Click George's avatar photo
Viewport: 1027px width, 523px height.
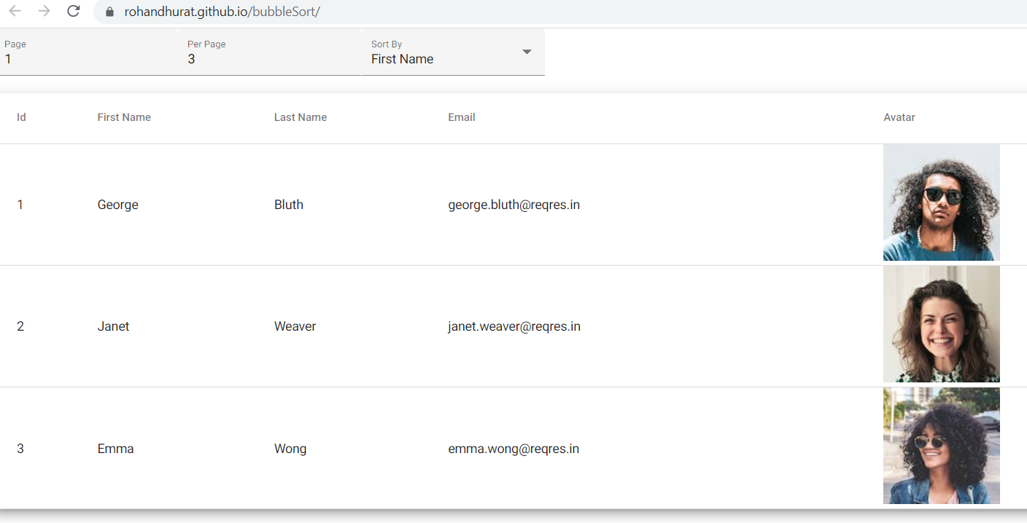[941, 202]
